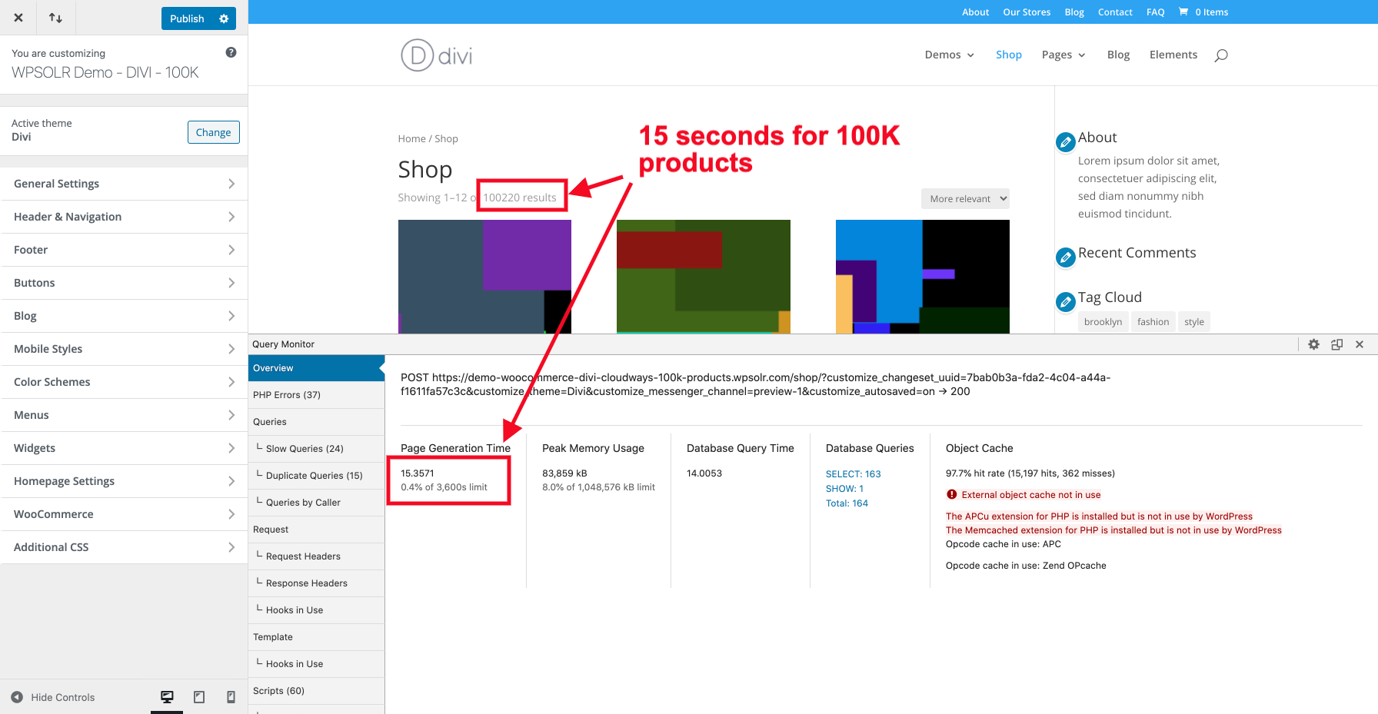
Task: Open Queries by Caller panel
Action: 316,503
